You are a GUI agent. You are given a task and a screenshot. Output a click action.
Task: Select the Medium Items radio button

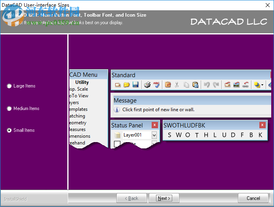pyautogui.click(x=9, y=108)
